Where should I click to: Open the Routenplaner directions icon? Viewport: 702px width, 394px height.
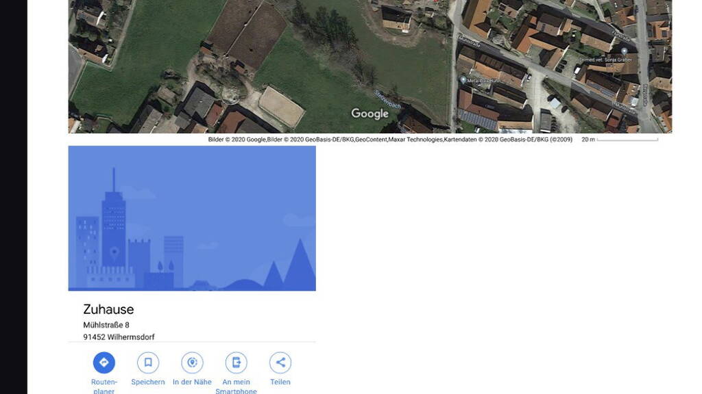[104, 363]
